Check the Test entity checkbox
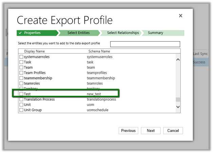 (21, 94)
